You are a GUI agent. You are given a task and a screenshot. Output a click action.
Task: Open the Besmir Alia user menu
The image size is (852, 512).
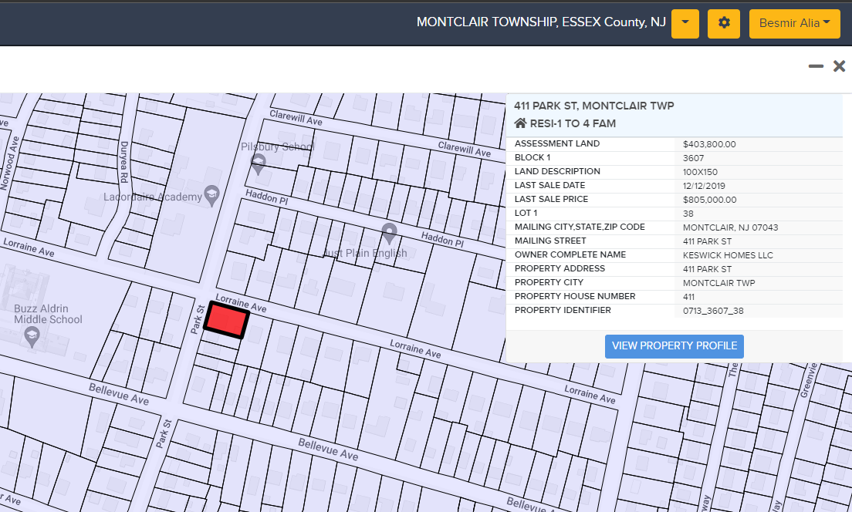[794, 23]
